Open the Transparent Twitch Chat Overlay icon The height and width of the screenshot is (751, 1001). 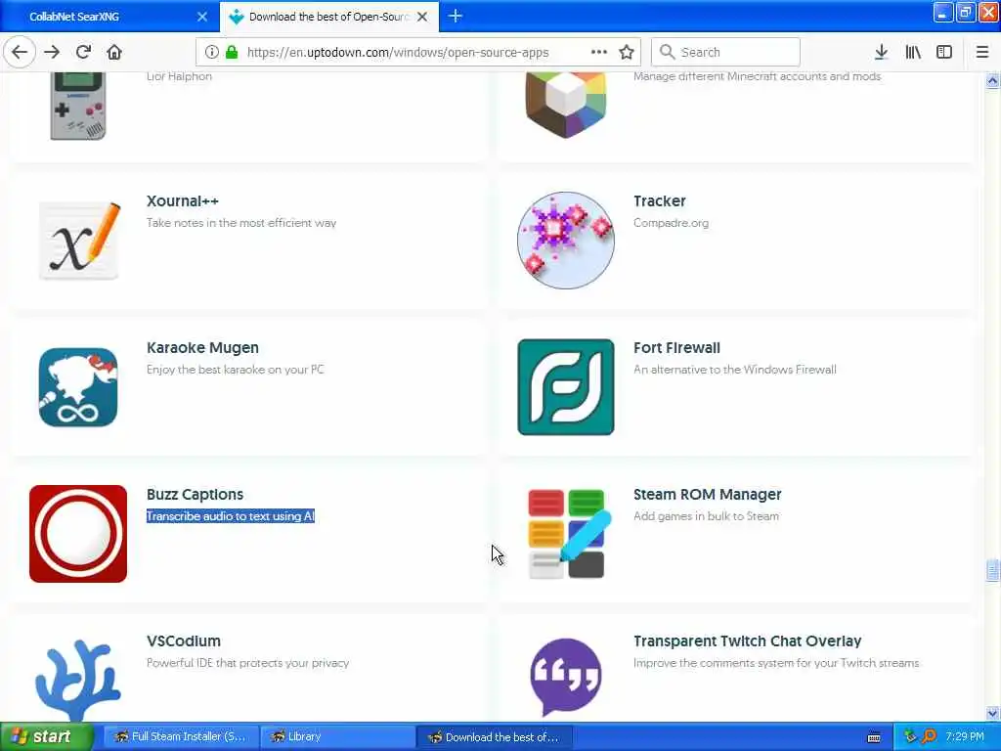click(566, 677)
